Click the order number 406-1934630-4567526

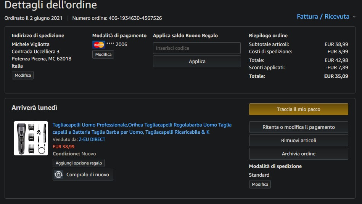pos(135,18)
